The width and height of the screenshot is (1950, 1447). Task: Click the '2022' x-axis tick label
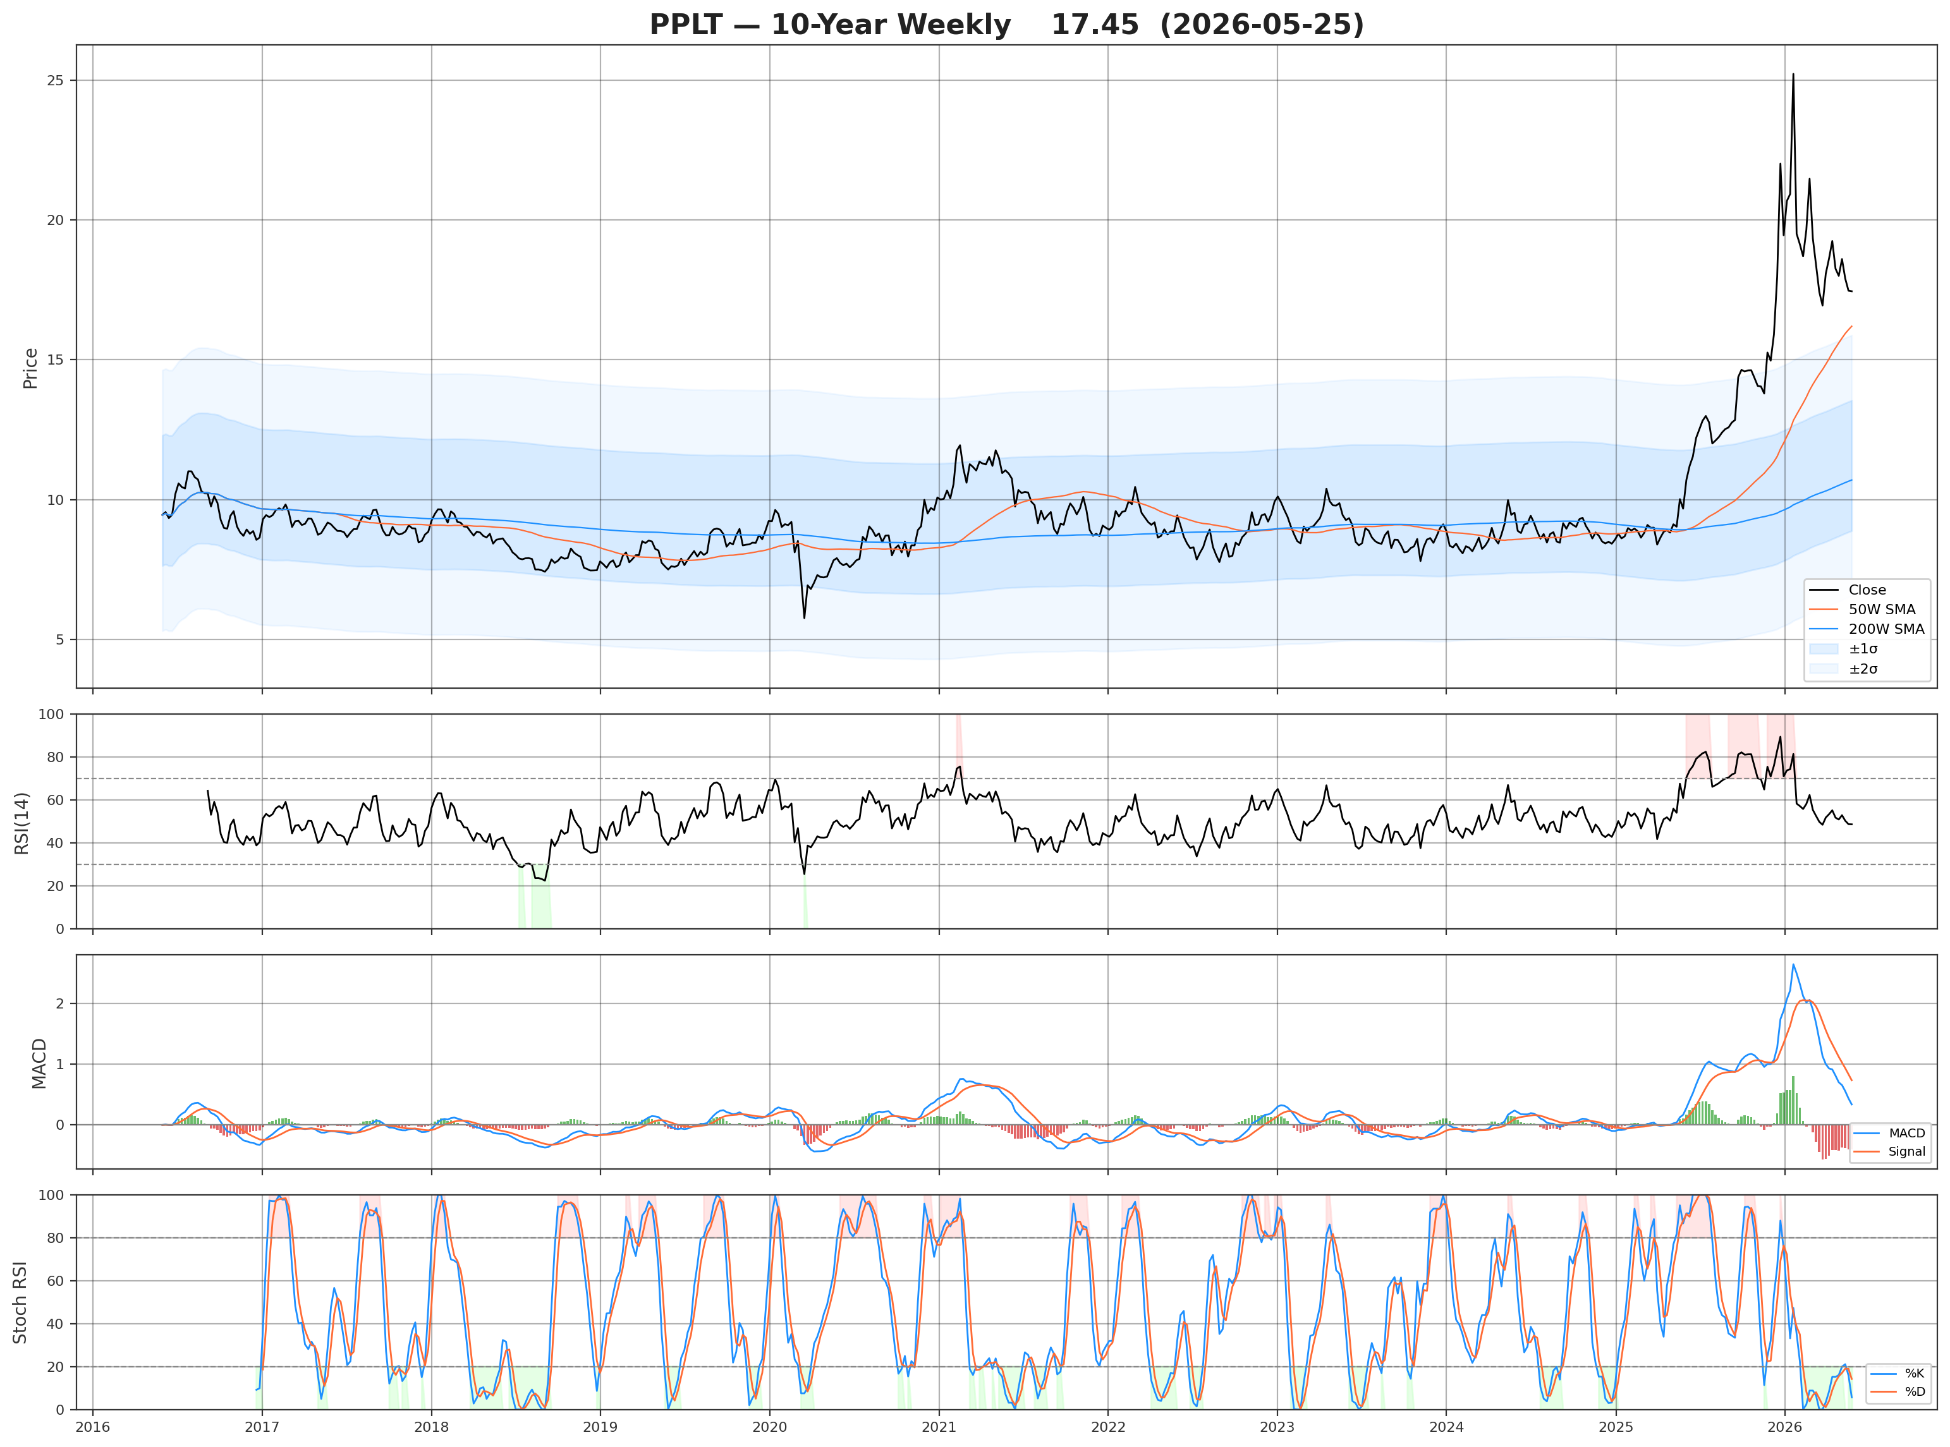pos(1108,1428)
